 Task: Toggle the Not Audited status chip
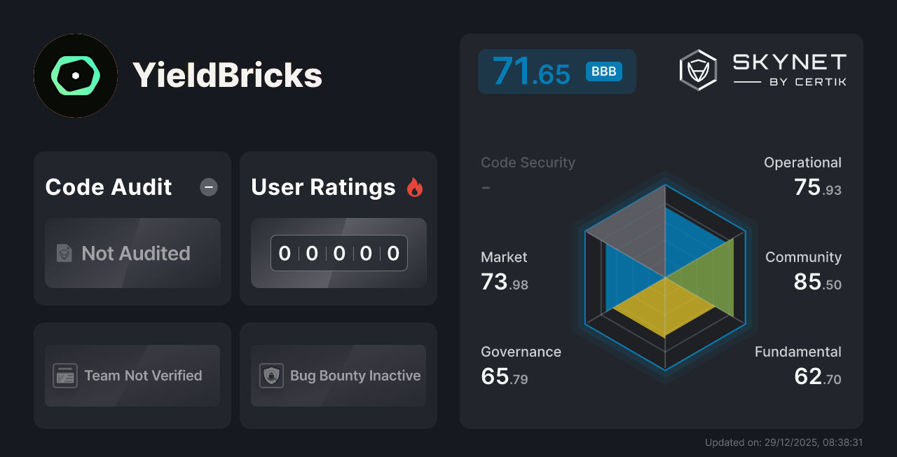tap(132, 254)
